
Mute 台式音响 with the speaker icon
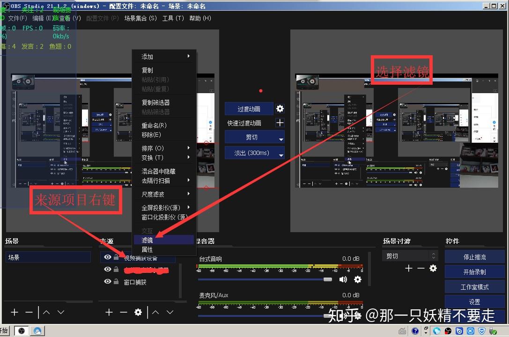tap(343, 279)
